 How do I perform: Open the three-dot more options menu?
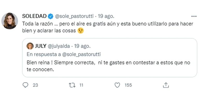(194, 16)
